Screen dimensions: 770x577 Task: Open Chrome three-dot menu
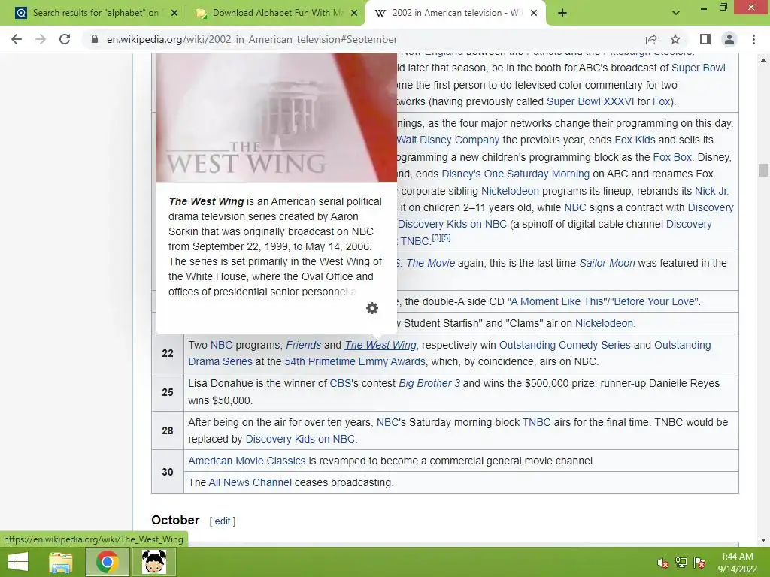753,39
